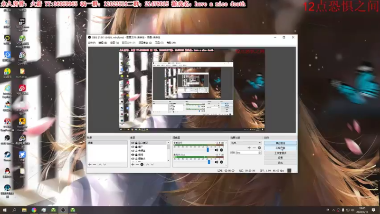Open Windows search from the taskbar
Screen dimensions: 380x214
pyautogui.click(x=14, y=210)
